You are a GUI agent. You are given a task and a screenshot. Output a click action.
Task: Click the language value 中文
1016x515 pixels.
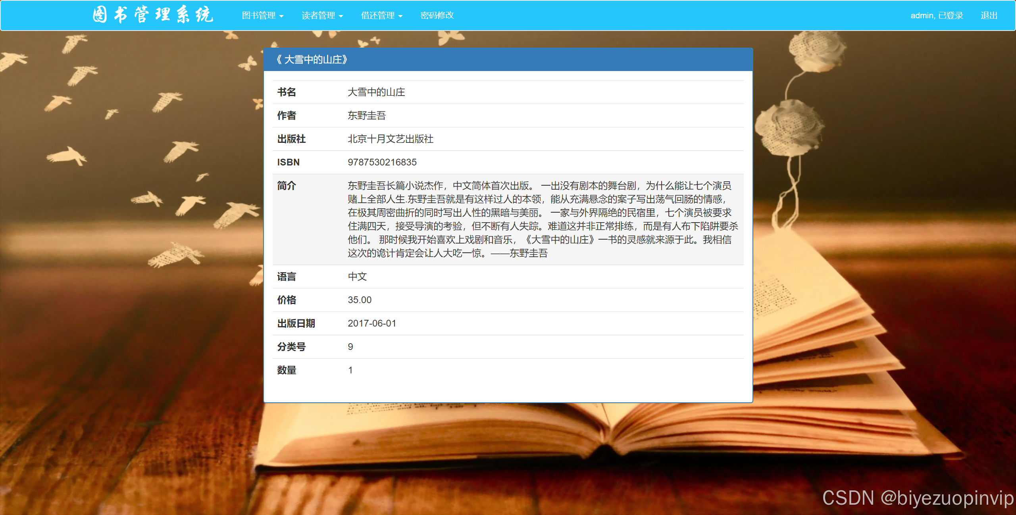click(x=357, y=277)
